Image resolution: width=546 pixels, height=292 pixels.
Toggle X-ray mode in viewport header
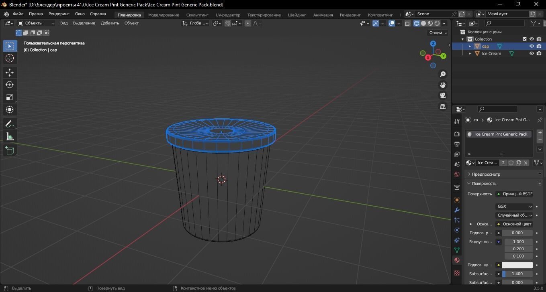click(x=408, y=23)
